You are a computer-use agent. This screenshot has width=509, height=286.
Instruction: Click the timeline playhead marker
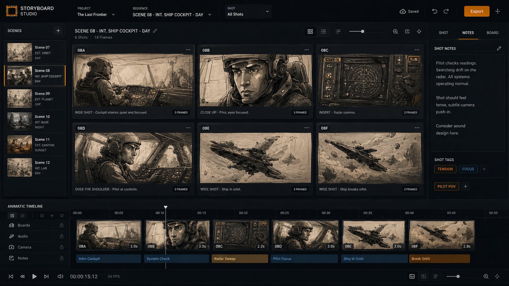tap(166, 207)
